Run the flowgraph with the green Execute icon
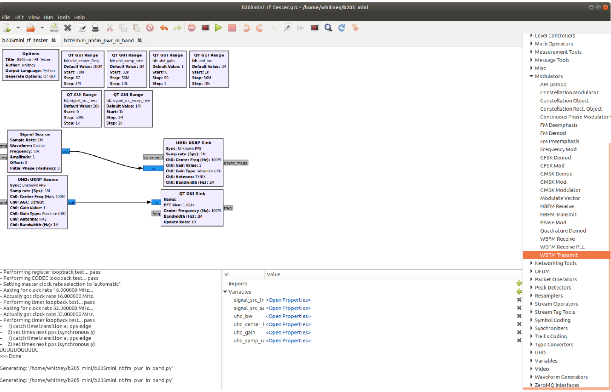The image size is (611, 392). tap(218, 28)
